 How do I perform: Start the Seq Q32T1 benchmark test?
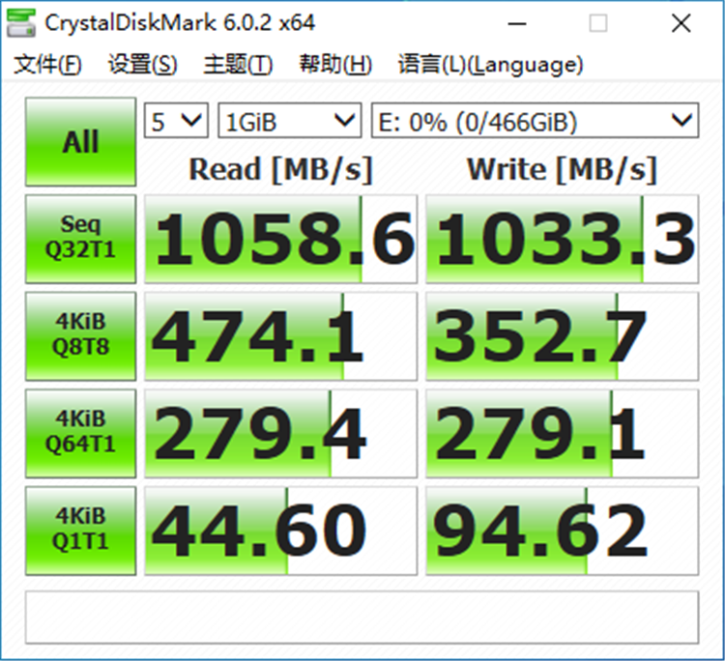(x=80, y=239)
